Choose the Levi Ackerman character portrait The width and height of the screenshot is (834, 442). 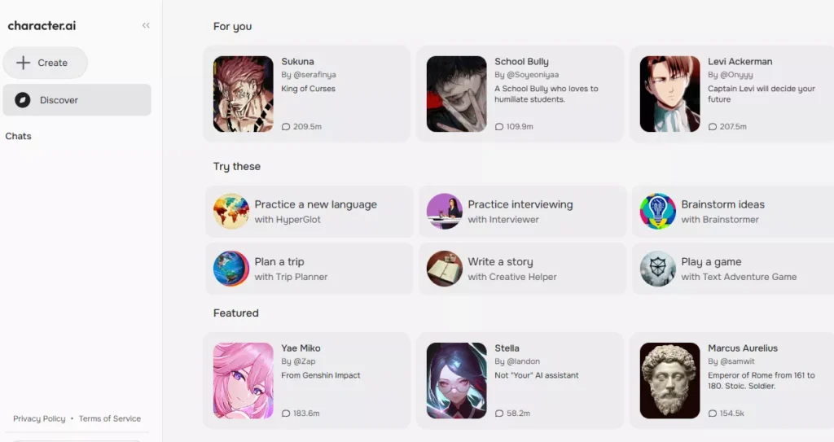click(669, 94)
